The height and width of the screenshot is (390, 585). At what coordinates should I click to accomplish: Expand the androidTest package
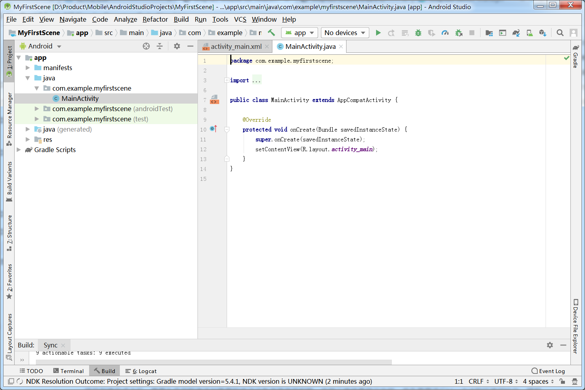pyautogui.click(x=37, y=109)
